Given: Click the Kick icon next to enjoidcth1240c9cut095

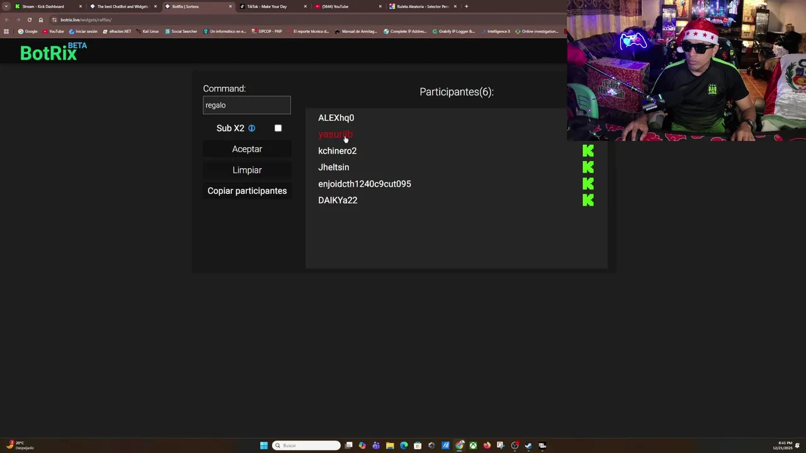Looking at the screenshot, I should [588, 184].
